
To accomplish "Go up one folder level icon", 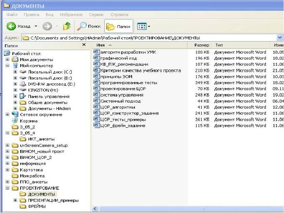I will pyautogui.click(x=67, y=26).
